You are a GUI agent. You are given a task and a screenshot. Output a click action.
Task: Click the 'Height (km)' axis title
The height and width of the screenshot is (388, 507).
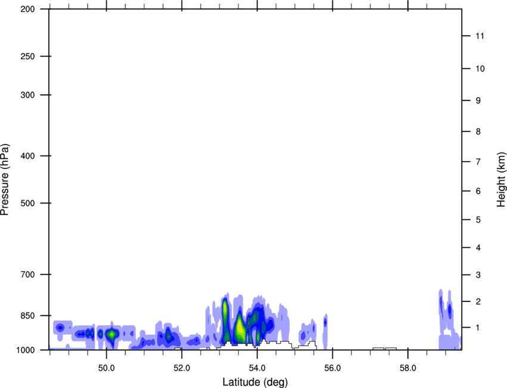(501, 180)
